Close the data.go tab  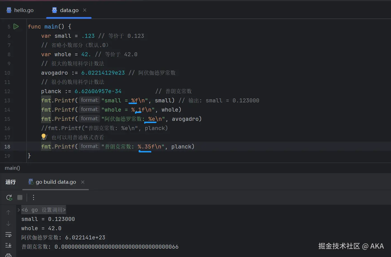point(85,10)
